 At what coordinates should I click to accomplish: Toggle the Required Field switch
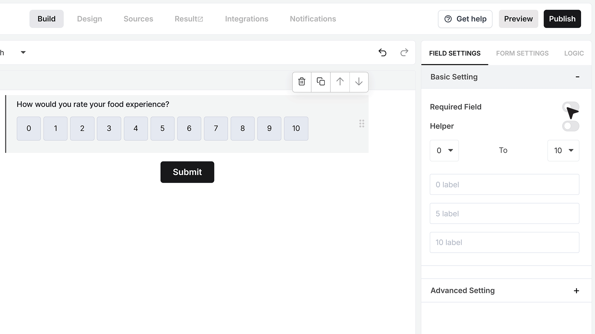point(571,107)
